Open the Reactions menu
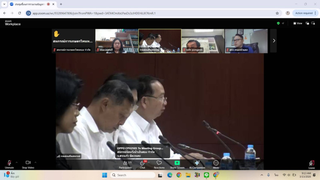The width and height of the screenshot is (320, 180). 159,164
